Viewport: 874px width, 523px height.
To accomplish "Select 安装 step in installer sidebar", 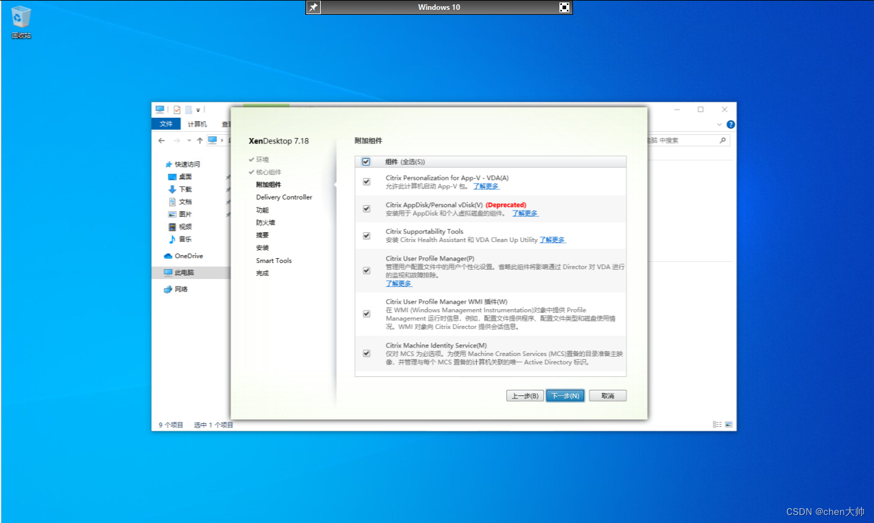I will point(263,248).
